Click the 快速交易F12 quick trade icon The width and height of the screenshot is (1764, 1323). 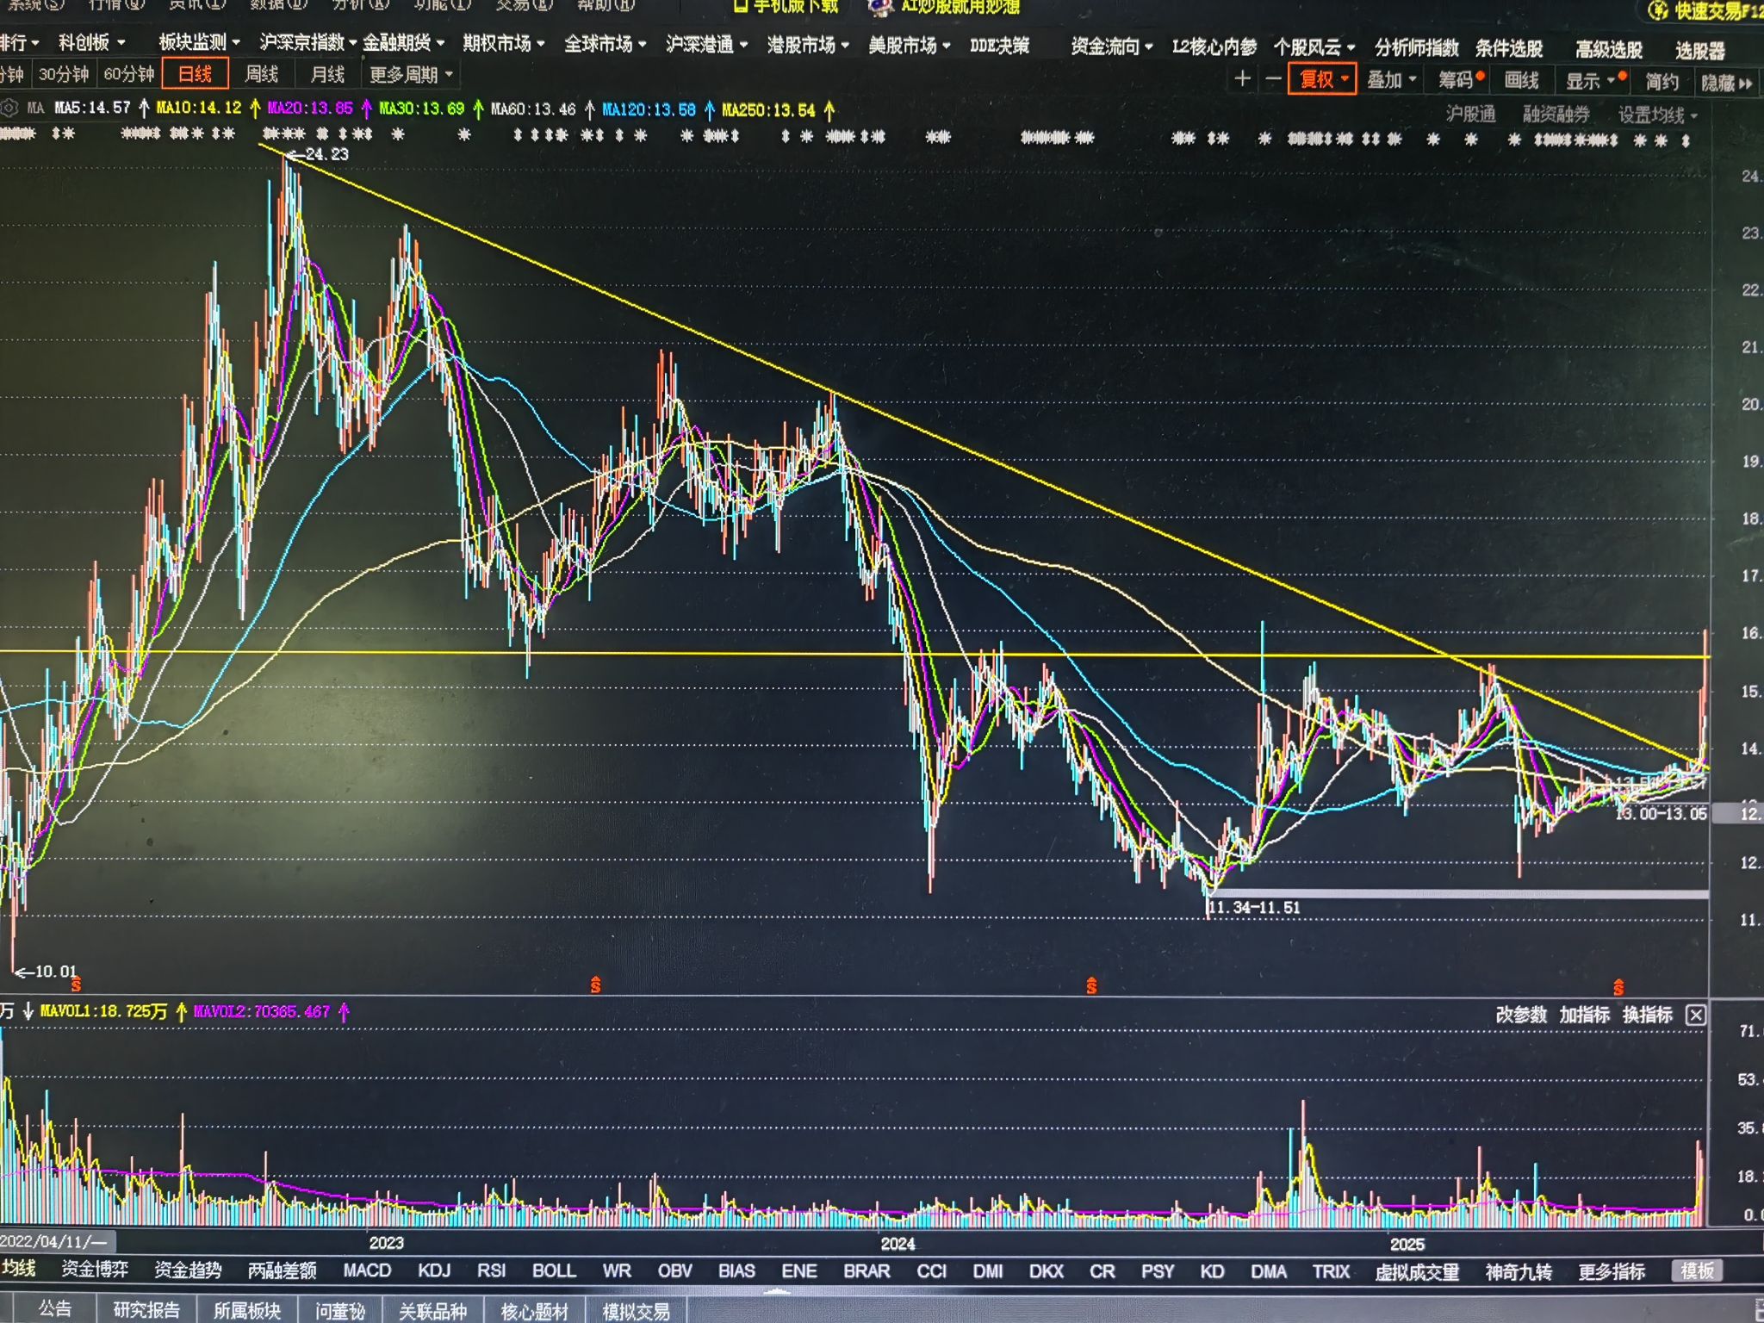tap(1658, 11)
